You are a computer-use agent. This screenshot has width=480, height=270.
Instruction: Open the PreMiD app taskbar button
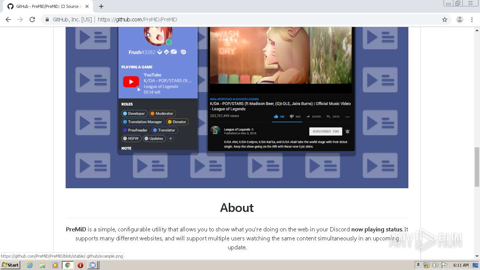tap(93, 265)
